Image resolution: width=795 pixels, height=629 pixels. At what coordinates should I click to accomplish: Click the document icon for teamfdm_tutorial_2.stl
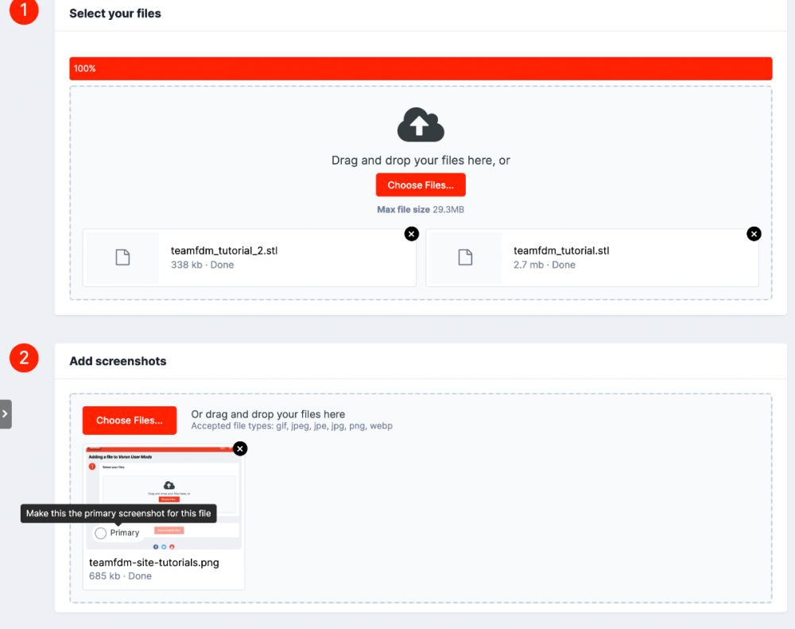click(x=122, y=257)
